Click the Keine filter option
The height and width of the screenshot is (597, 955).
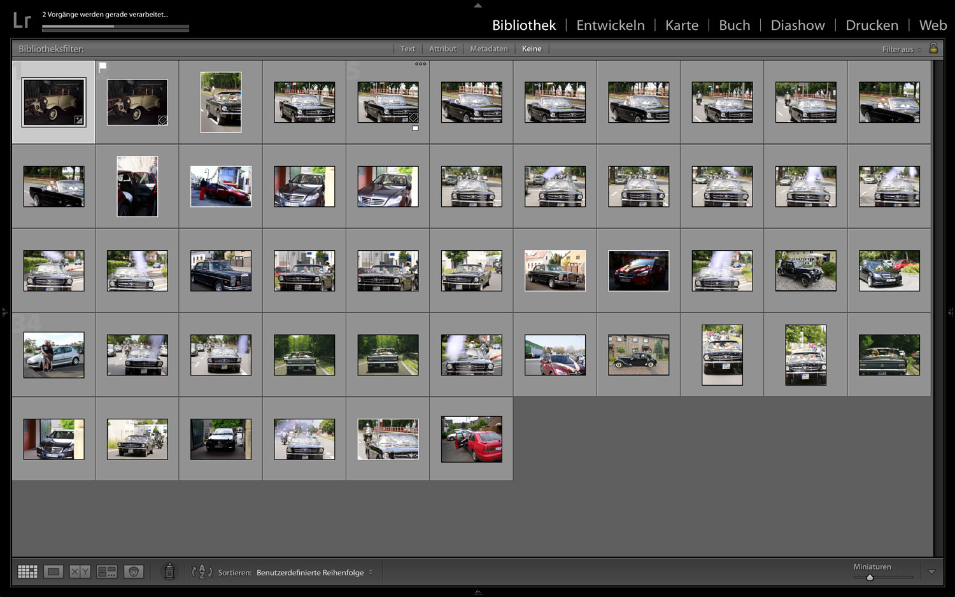click(x=532, y=48)
